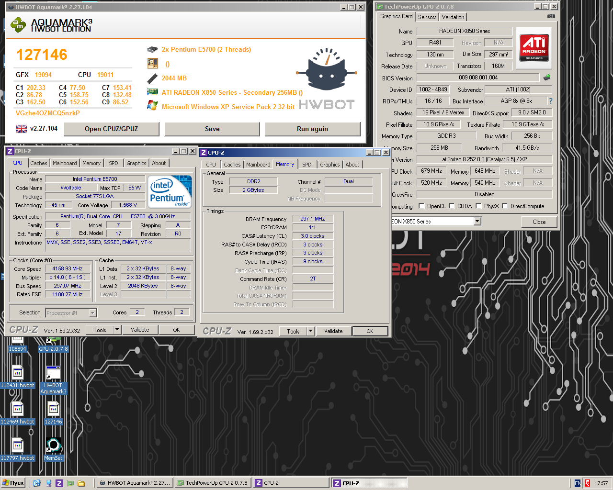Expand Tools arrow in CPU-Z processor window

tap(117, 330)
